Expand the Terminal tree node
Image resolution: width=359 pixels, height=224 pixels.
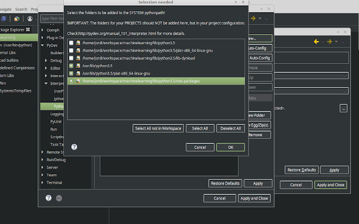(43, 183)
